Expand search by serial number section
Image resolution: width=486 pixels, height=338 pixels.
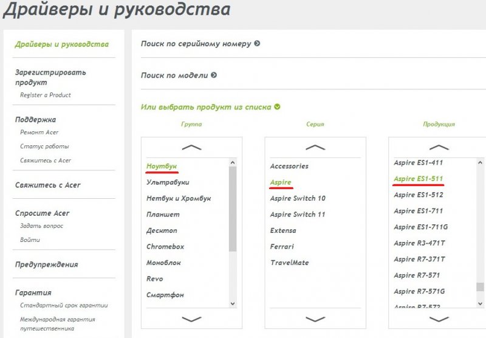pos(200,44)
